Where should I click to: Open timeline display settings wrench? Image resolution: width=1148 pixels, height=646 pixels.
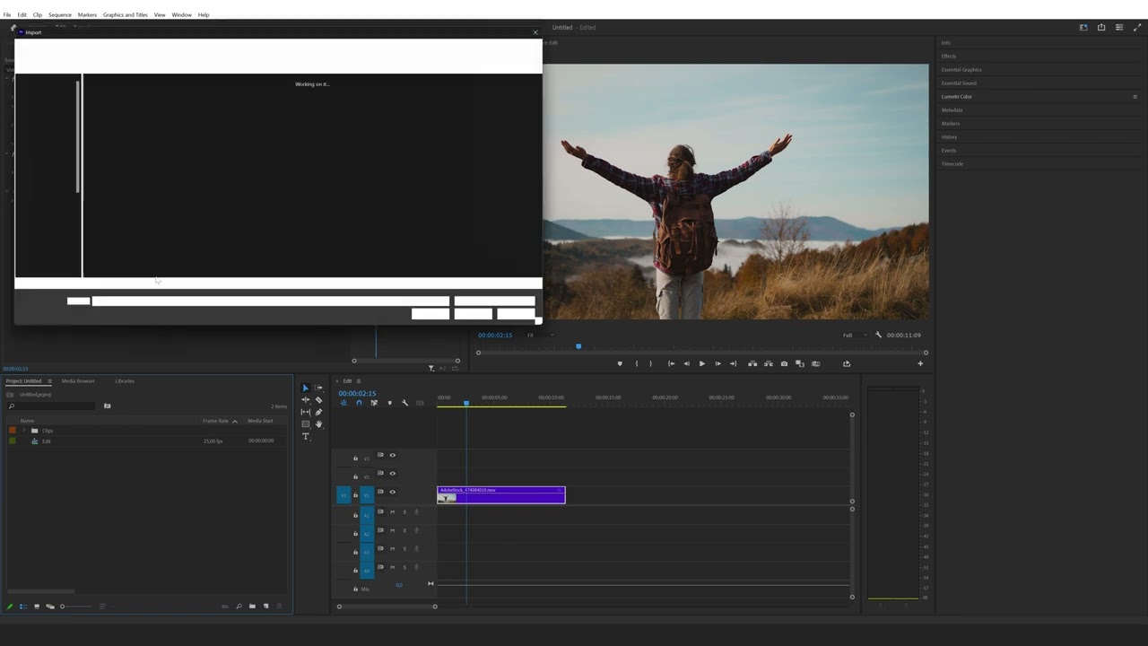pos(404,403)
